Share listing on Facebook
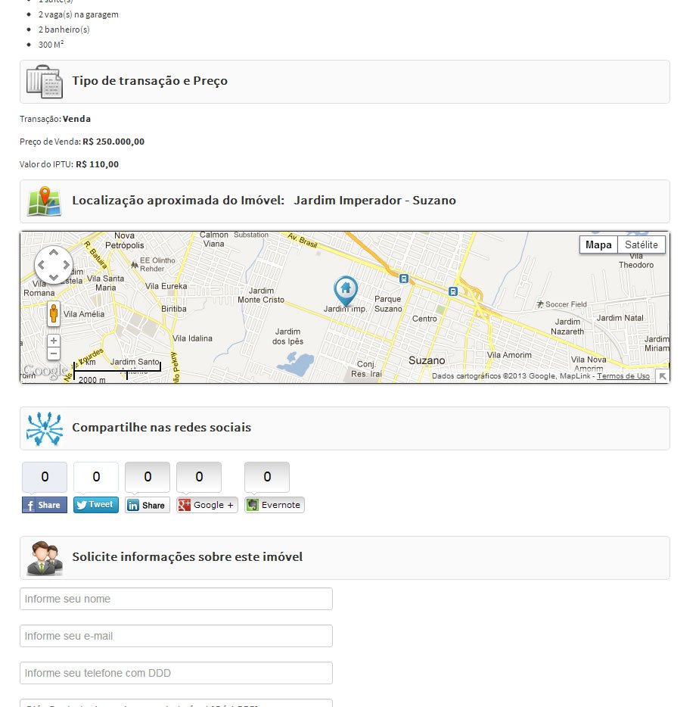This screenshot has width=699, height=707. pyautogui.click(x=45, y=505)
